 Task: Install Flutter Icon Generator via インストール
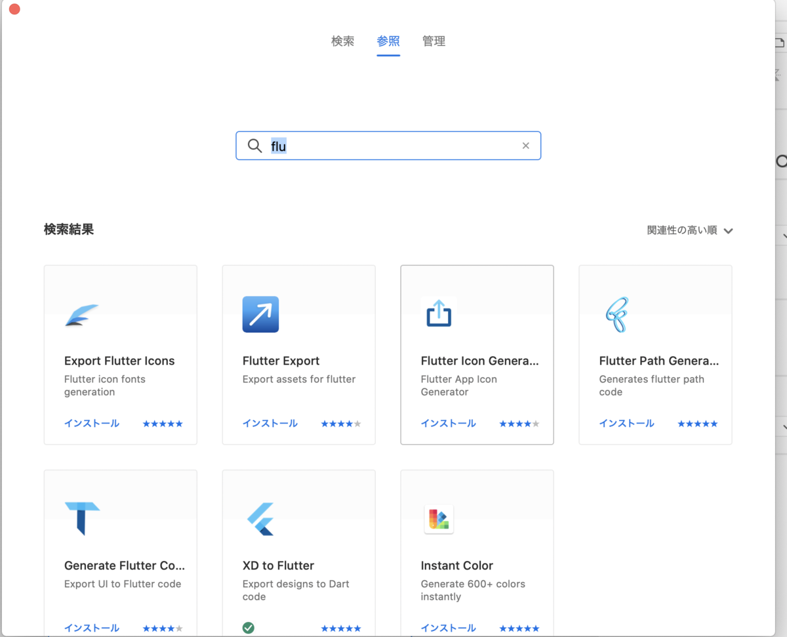point(449,423)
